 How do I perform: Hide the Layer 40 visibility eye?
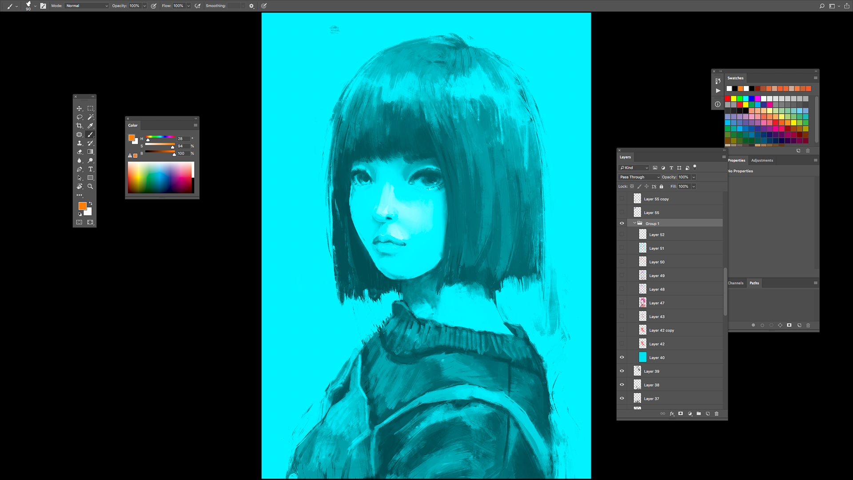[x=622, y=357]
